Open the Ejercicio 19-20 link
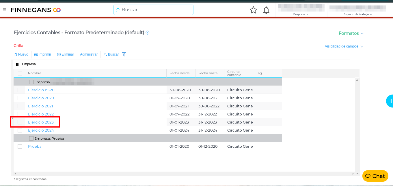The width and height of the screenshot is (393, 186). point(41,90)
